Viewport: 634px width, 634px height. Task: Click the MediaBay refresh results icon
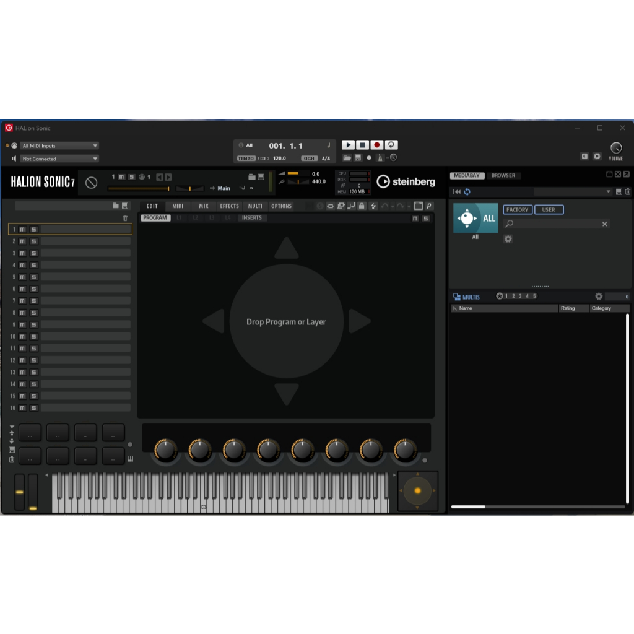coord(467,192)
